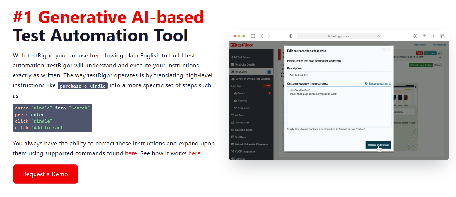This screenshot has width=456, height=197.
Task: Open a new tab with plus icon
Action: pos(433,36)
